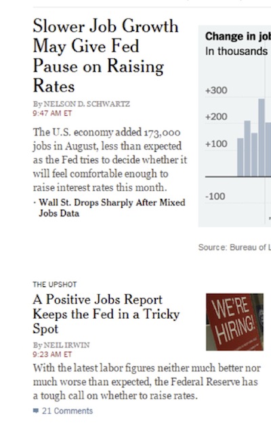
Task: Click the 'Change in jobs' chart title
Action: tap(238, 37)
